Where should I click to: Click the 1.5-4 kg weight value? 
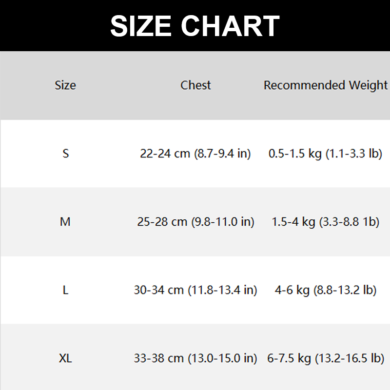(293, 222)
